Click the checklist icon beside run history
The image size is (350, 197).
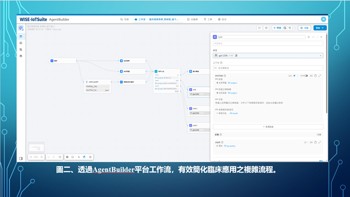click(x=290, y=28)
